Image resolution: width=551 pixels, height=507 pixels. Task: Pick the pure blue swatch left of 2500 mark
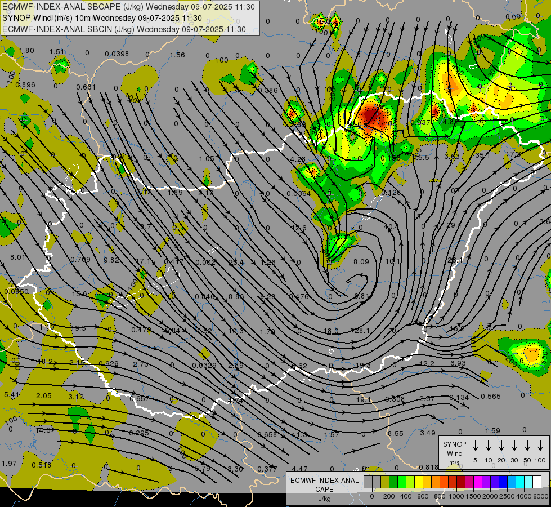click(x=503, y=482)
